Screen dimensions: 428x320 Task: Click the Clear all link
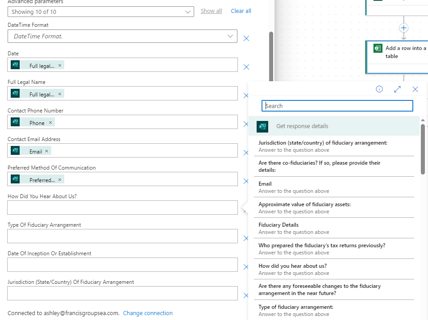click(x=241, y=11)
